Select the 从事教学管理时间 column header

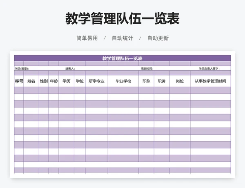(210, 81)
